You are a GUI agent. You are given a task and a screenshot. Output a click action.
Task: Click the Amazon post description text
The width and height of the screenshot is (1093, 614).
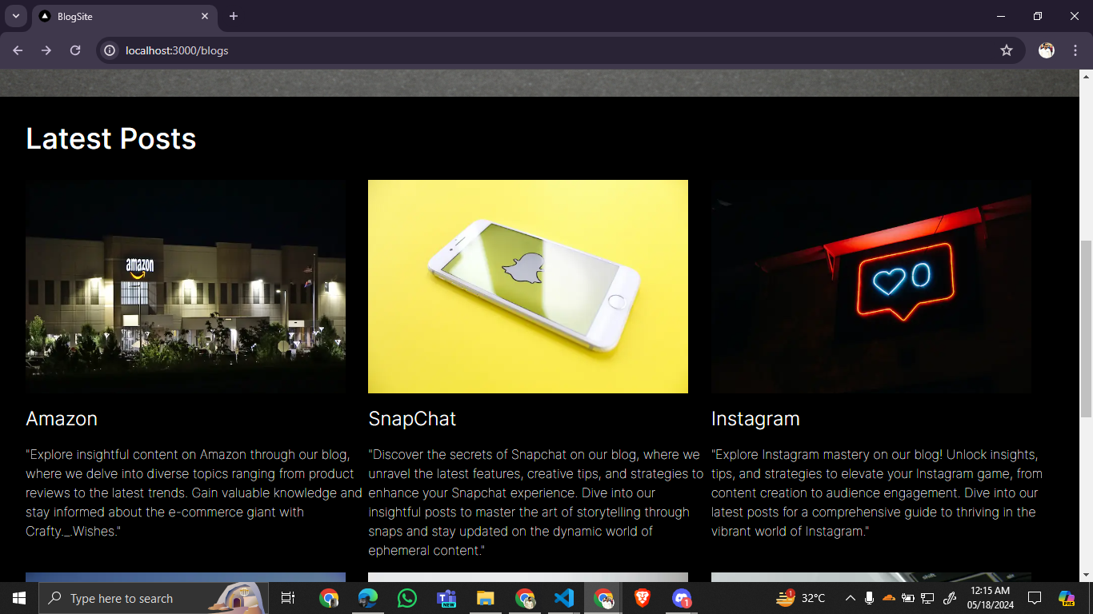(x=194, y=492)
